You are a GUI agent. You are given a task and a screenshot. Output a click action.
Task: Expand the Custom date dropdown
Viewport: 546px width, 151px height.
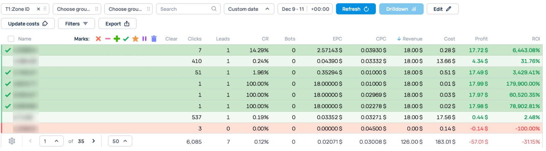[249, 9]
